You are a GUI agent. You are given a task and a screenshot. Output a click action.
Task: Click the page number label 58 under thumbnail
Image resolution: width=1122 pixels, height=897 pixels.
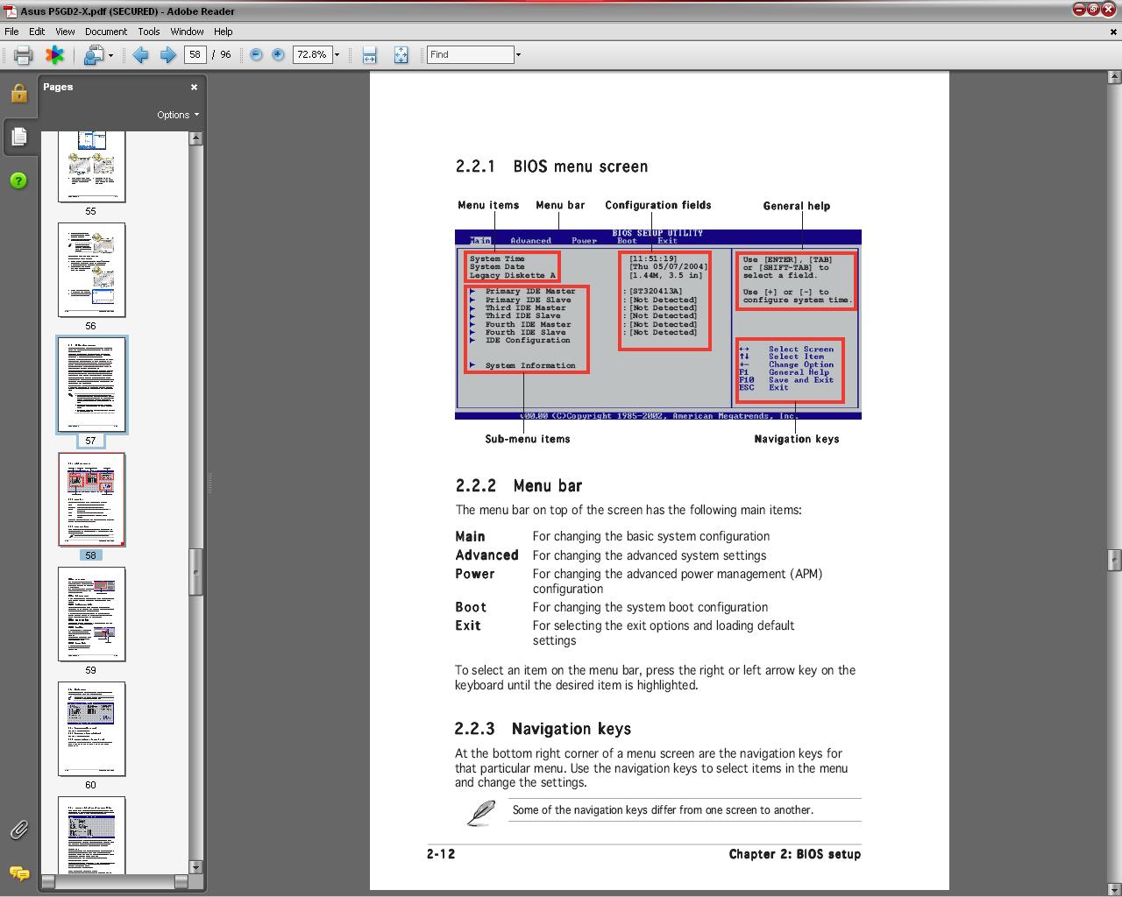click(x=90, y=555)
